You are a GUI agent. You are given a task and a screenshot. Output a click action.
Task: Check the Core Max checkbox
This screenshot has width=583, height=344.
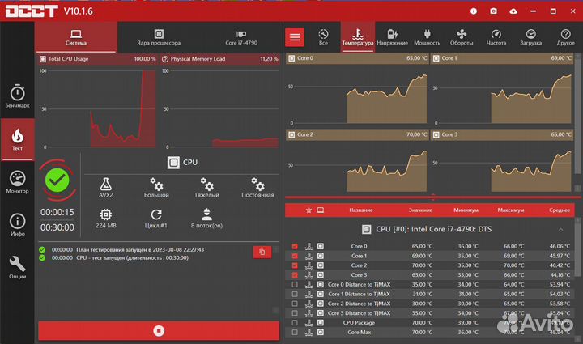[x=295, y=333]
